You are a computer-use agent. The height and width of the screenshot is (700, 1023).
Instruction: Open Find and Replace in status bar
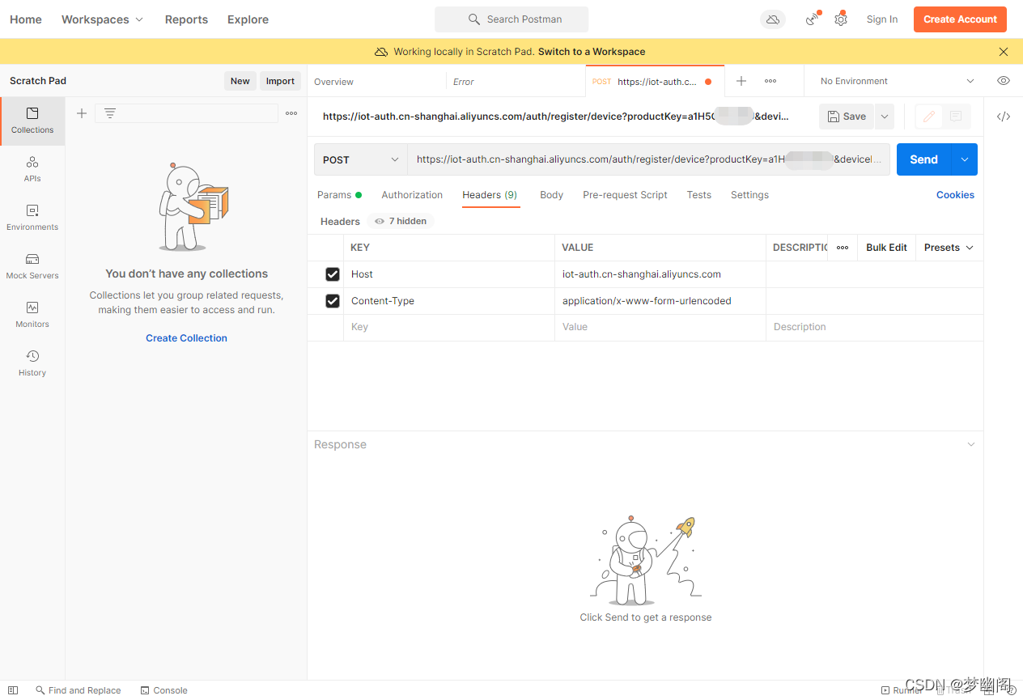pyautogui.click(x=79, y=690)
